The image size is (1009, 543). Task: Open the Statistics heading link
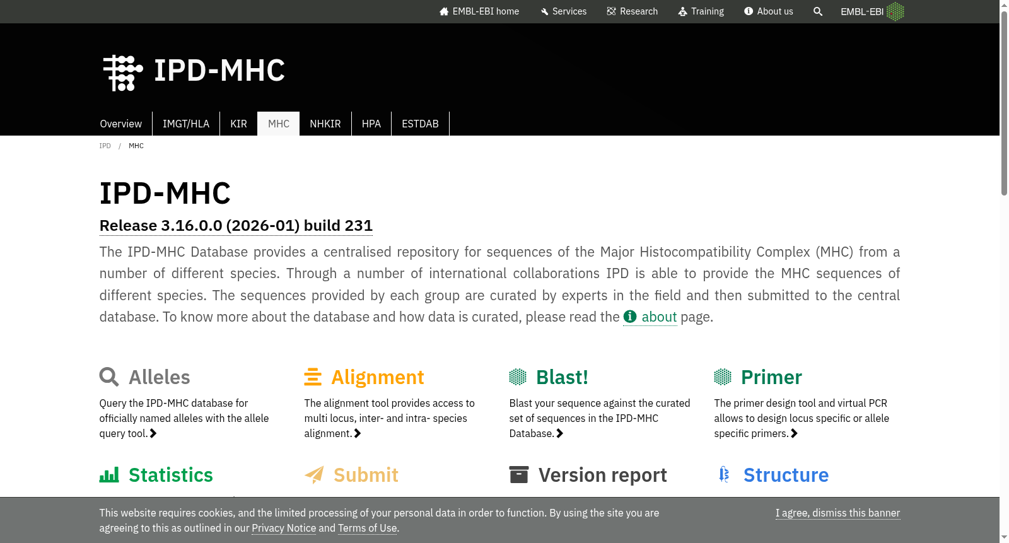pos(171,475)
